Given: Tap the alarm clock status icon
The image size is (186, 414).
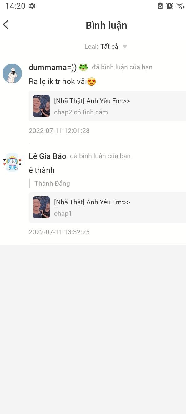Looking at the screenshot, I should coord(169,6).
